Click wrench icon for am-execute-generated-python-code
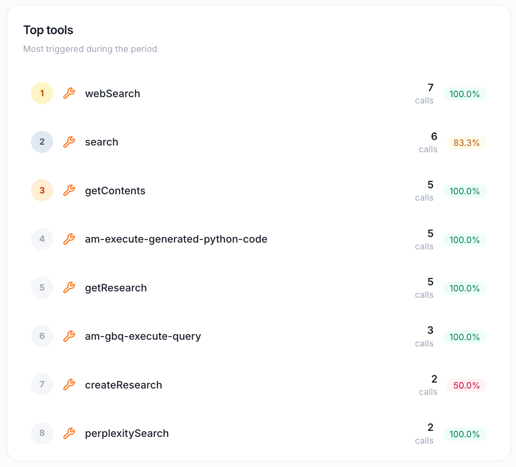The image size is (516, 467). tap(69, 239)
